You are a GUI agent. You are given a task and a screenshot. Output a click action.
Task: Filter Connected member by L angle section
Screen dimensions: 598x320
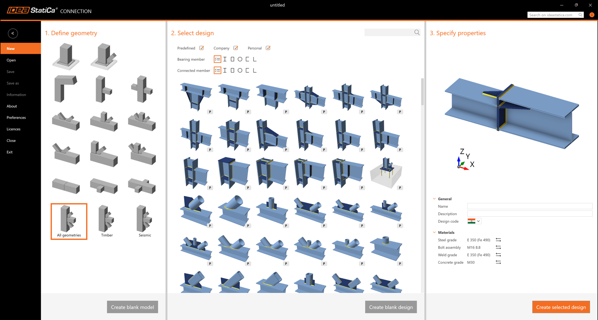point(255,71)
